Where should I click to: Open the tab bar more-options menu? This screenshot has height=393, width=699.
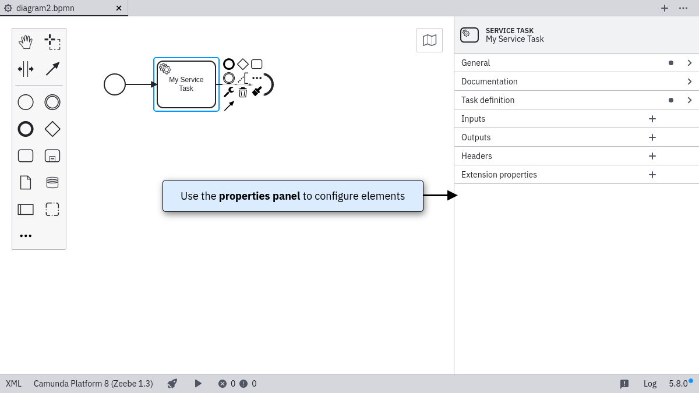pos(683,8)
